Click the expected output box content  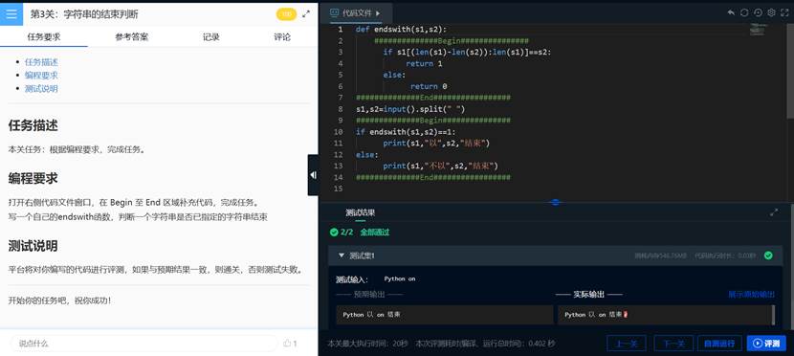pos(445,315)
